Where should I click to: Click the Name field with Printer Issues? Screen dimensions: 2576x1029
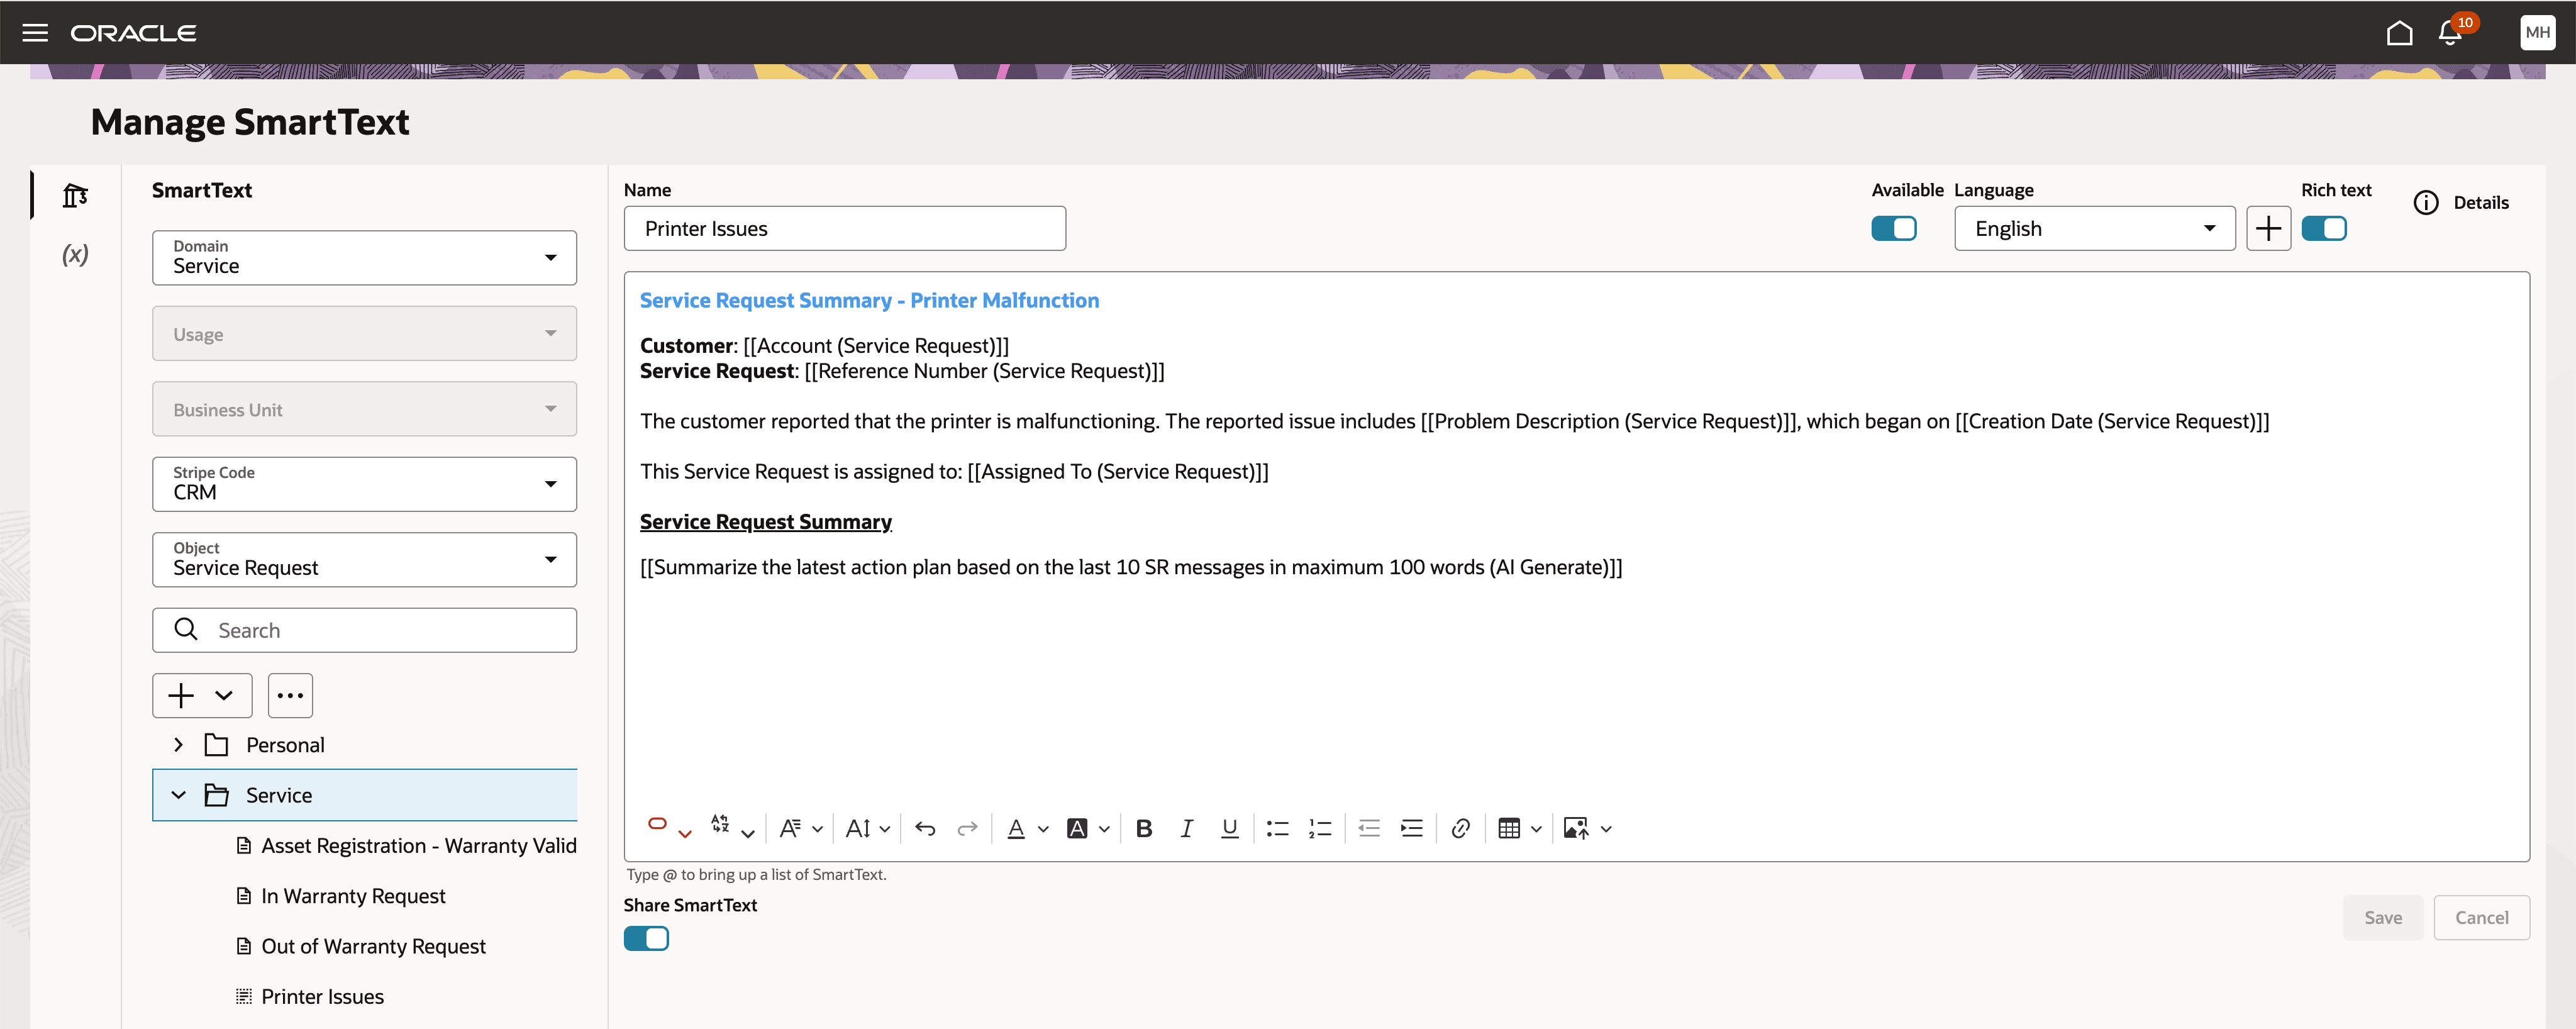(844, 229)
